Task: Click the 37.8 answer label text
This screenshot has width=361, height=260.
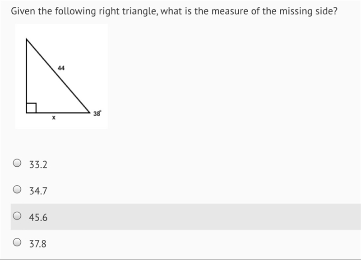Action: pos(38,244)
